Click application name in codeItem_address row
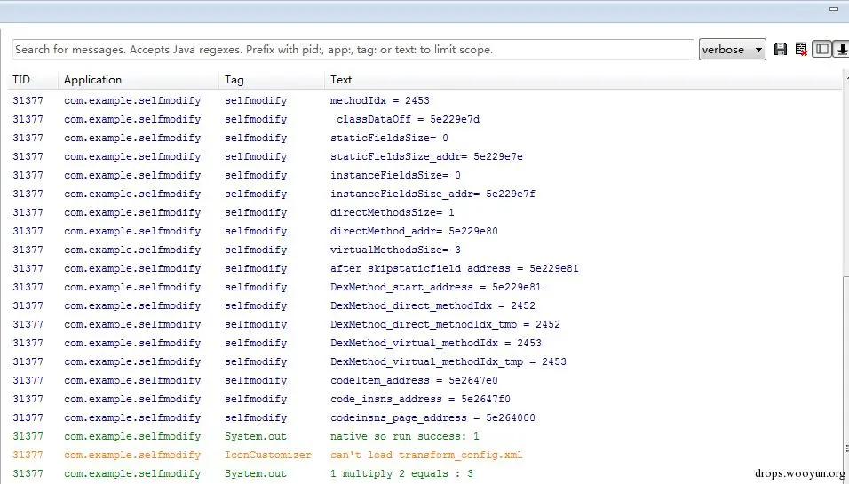Screen dimensions: 849x484 (x=132, y=381)
